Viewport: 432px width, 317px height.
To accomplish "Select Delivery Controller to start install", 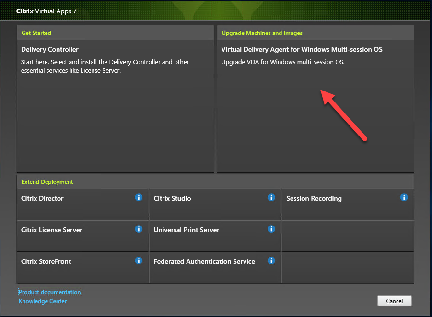I will tap(50, 50).
